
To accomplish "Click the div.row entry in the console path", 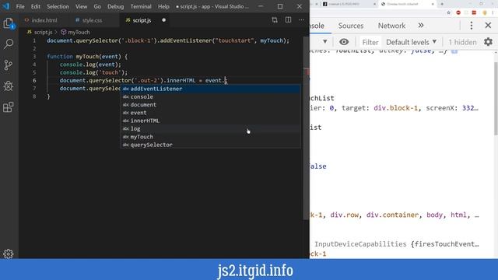I will click(345, 215).
